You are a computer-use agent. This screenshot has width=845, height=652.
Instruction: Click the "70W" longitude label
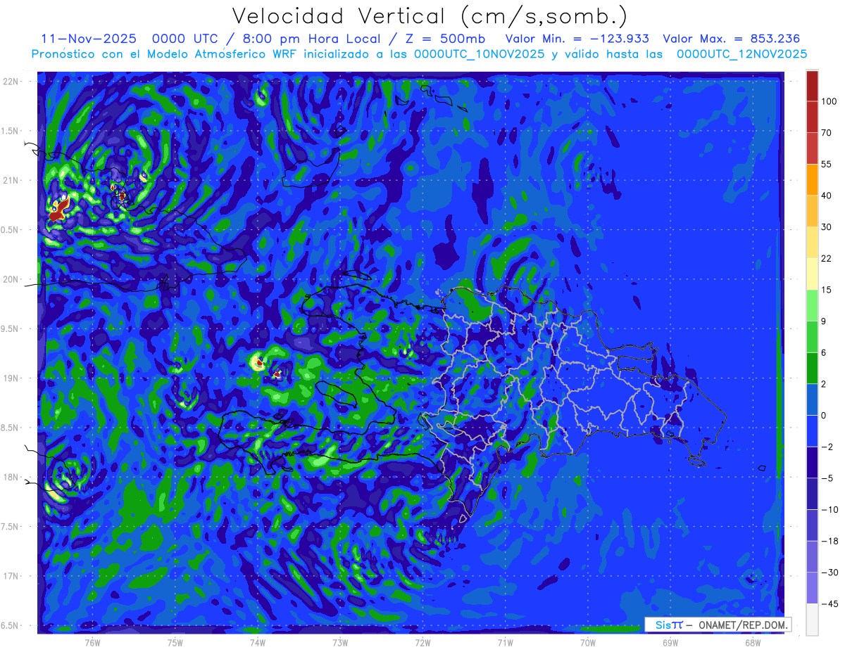pyautogui.click(x=588, y=643)
